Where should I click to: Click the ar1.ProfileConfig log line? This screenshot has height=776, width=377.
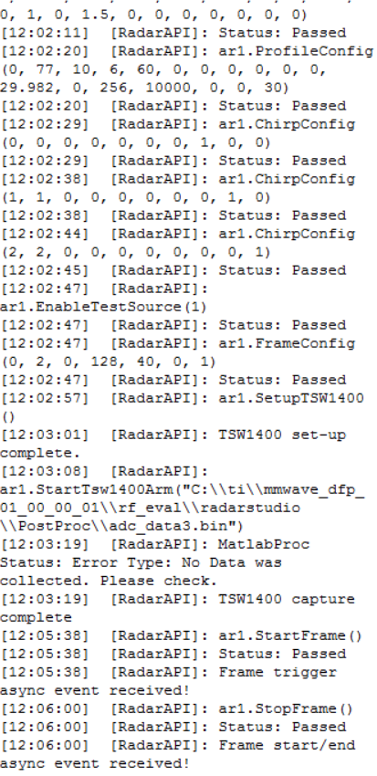click(x=186, y=51)
